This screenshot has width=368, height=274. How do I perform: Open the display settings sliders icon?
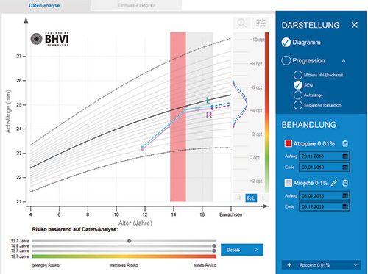(261, 24)
